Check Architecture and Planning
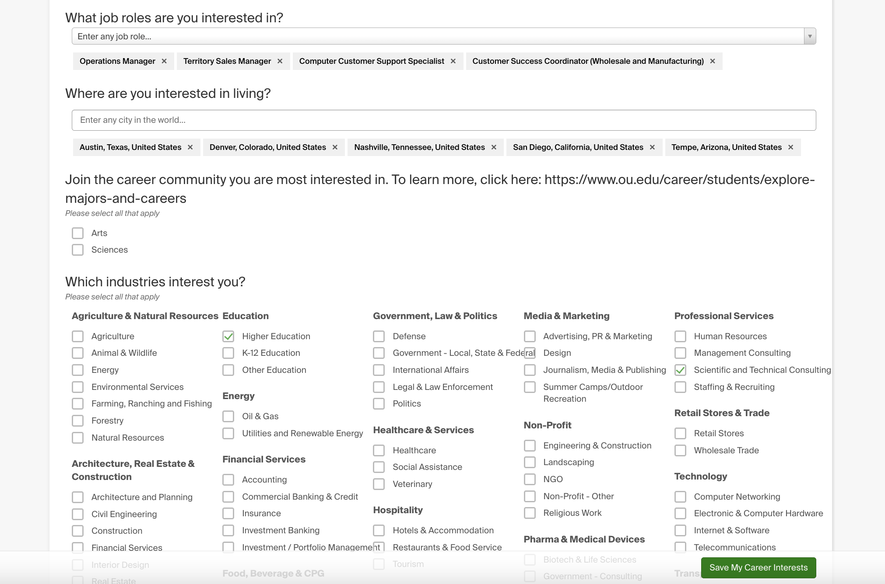 pyautogui.click(x=78, y=497)
